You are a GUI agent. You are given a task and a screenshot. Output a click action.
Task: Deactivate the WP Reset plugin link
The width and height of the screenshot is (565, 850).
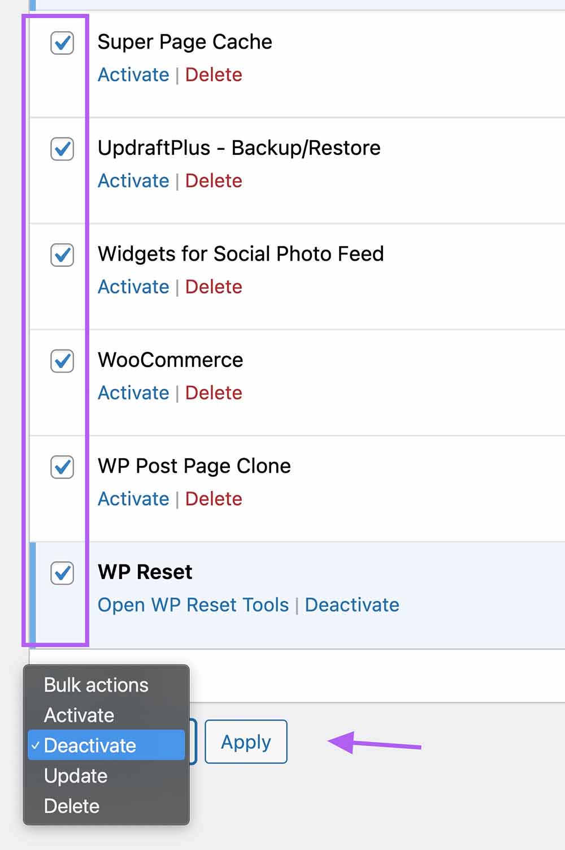pyautogui.click(x=352, y=605)
